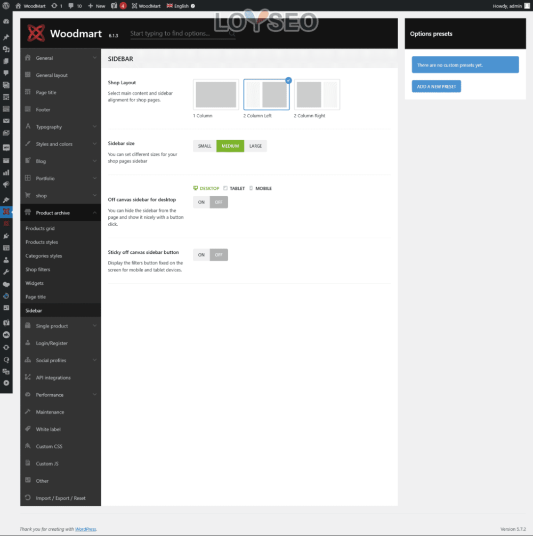The image size is (533, 536).
Task: Turn OFF off canvas sidebar for desktop
Action: 219,202
